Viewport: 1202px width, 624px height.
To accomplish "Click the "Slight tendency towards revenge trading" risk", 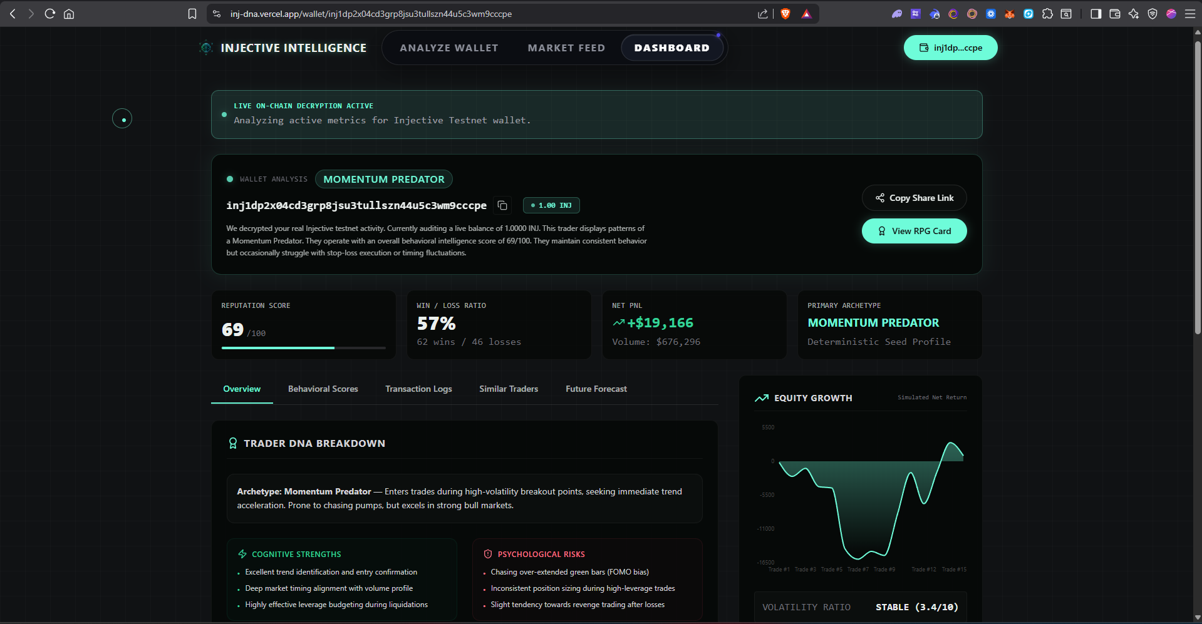I will tap(578, 605).
